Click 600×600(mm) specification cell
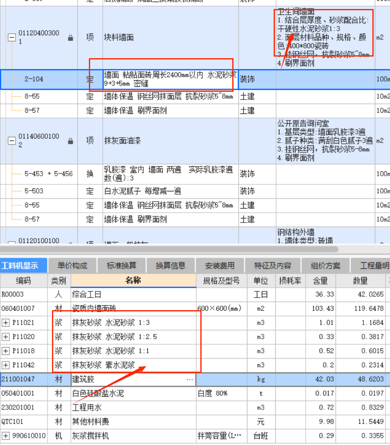The image size is (390, 445). click(222, 309)
